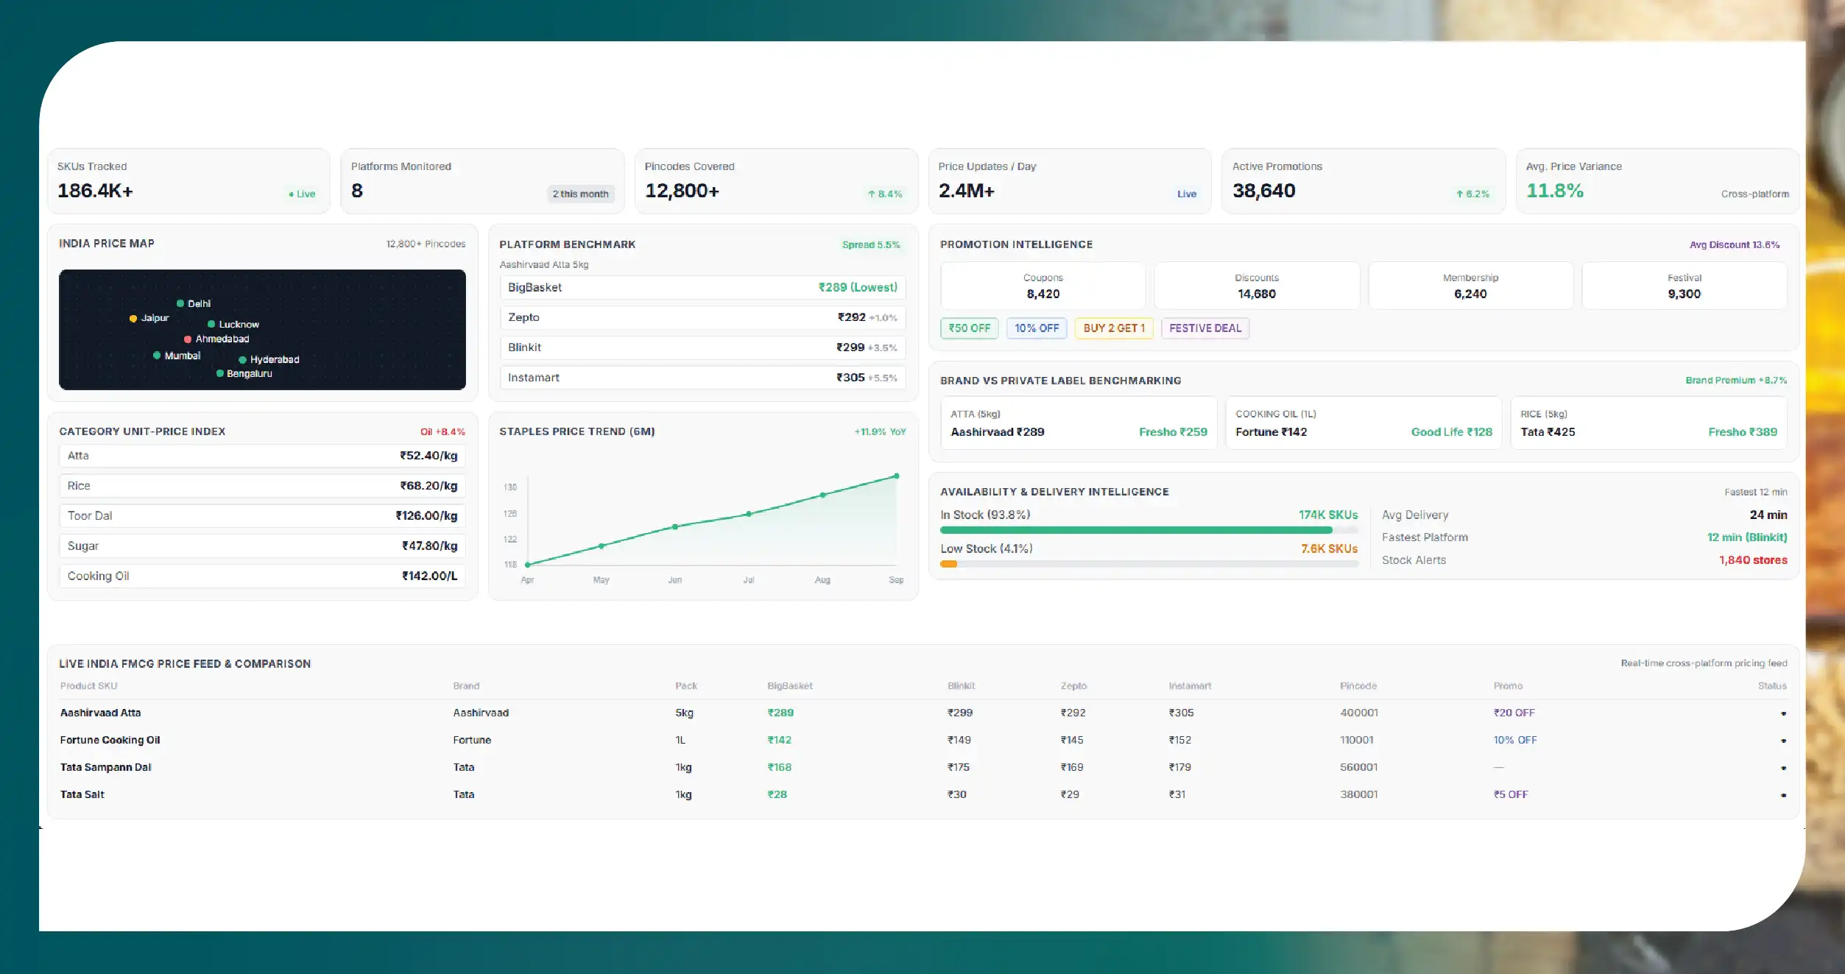This screenshot has height=974, width=1845.
Task: Click the Oil +8.4% indicator
Action: point(442,432)
